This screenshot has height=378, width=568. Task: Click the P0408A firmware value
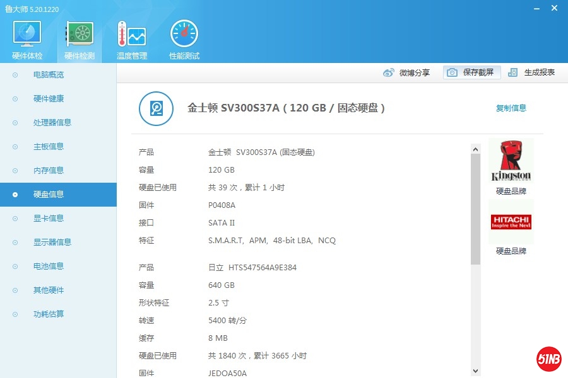pos(222,205)
